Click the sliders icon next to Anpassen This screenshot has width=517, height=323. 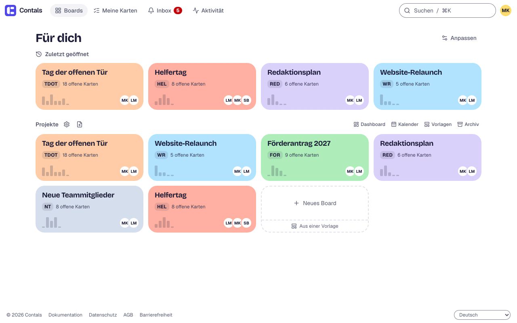tap(445, 38)
